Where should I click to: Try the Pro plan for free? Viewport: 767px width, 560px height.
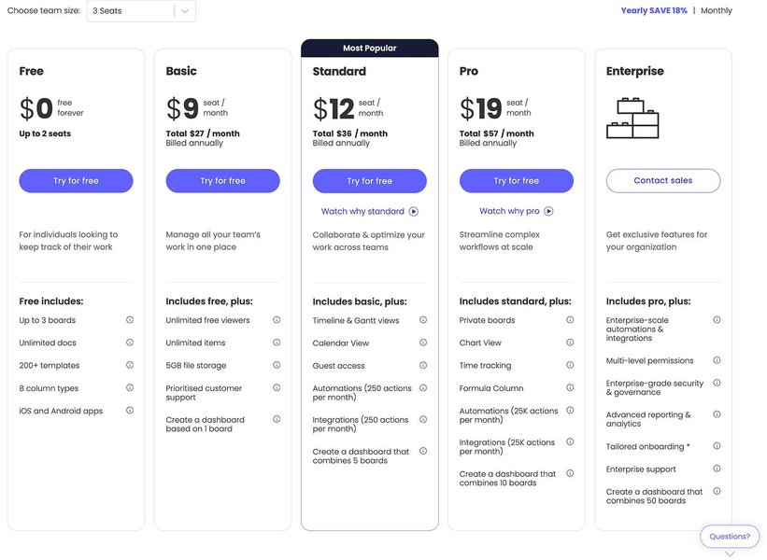[x=517, y=180]
